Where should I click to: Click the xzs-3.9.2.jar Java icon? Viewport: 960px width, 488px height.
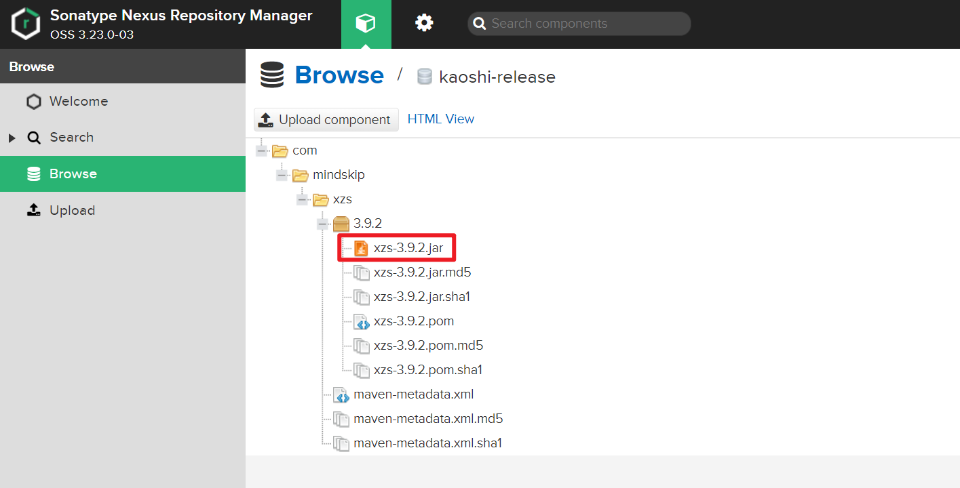pyautogui.click(x=361, y=248)
